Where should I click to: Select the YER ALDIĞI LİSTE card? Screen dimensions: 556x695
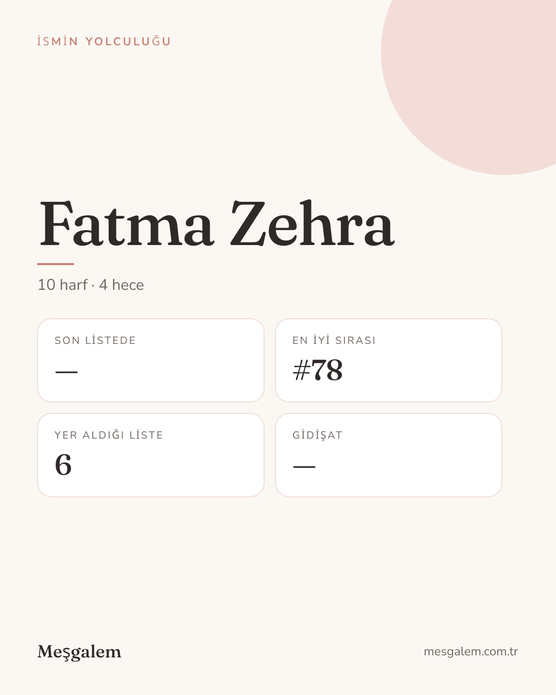click(151, 455)
